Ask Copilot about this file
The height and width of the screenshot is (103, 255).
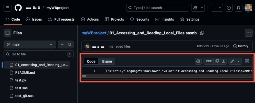198,61
